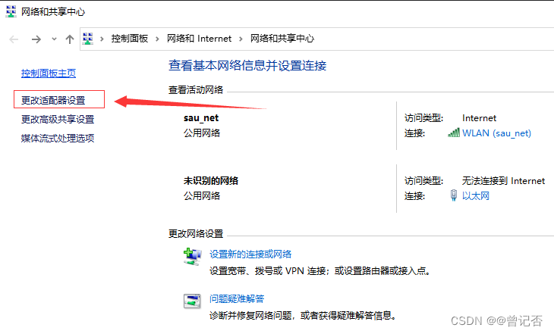554x334 pixels.
Task: Go back with the left arrow button
Action: tap(14, 39)
